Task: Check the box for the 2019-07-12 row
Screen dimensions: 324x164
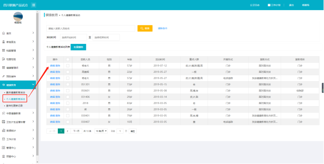Action: 68,66
